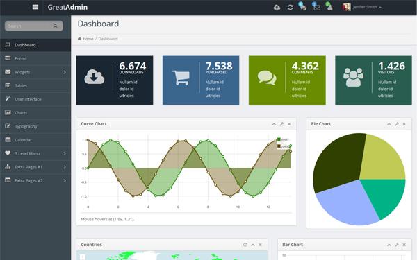The height and width of the screenshot is (260, 417).
Task: Click the Dashboard breadcrumb text
Action: click(x=108, y=39)
